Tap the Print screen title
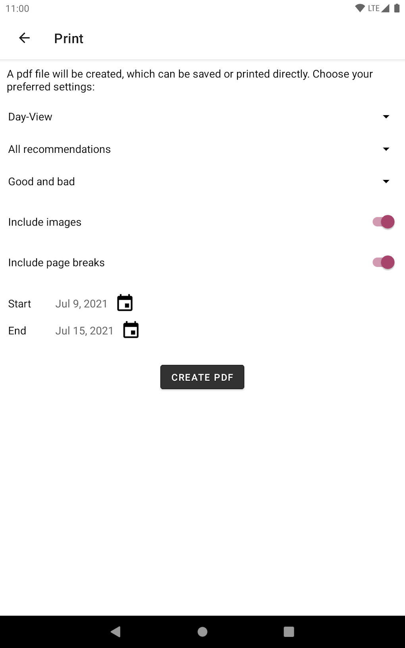Screen dimensions: 405x648 point(69,39)
